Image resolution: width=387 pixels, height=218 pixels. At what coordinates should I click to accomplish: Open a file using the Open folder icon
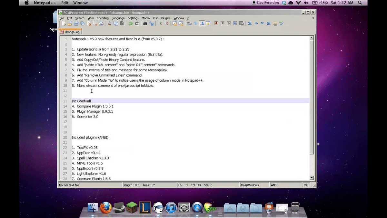(x=69, y=23)
